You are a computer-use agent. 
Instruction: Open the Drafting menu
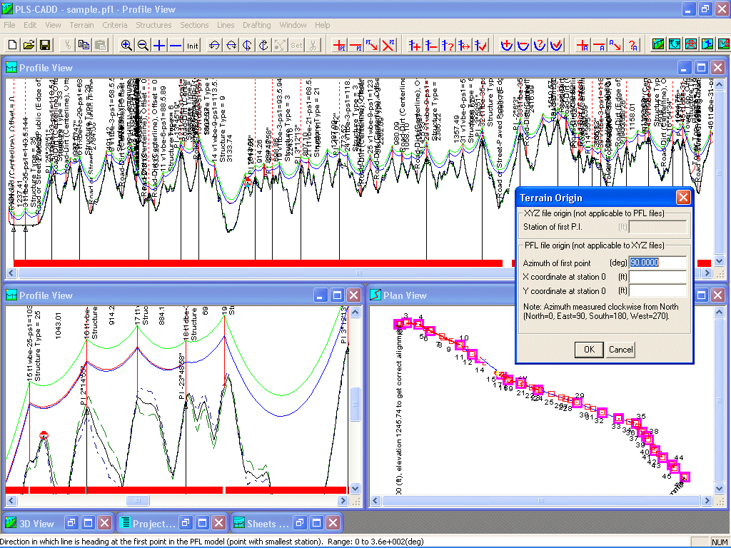256,25
